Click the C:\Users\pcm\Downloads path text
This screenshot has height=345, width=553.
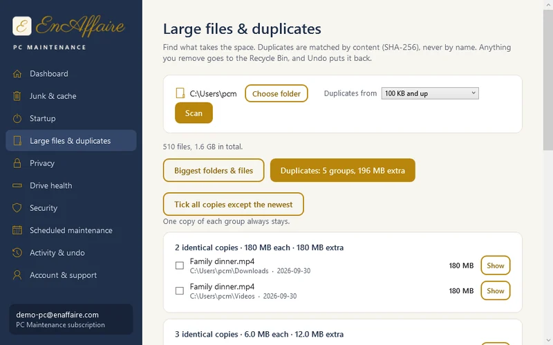click(229, 271)
